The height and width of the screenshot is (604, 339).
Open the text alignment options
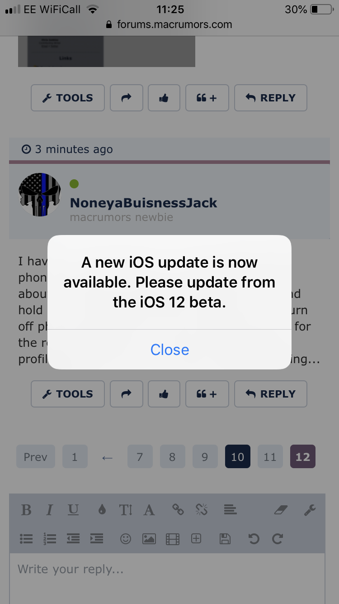(230, 510)
